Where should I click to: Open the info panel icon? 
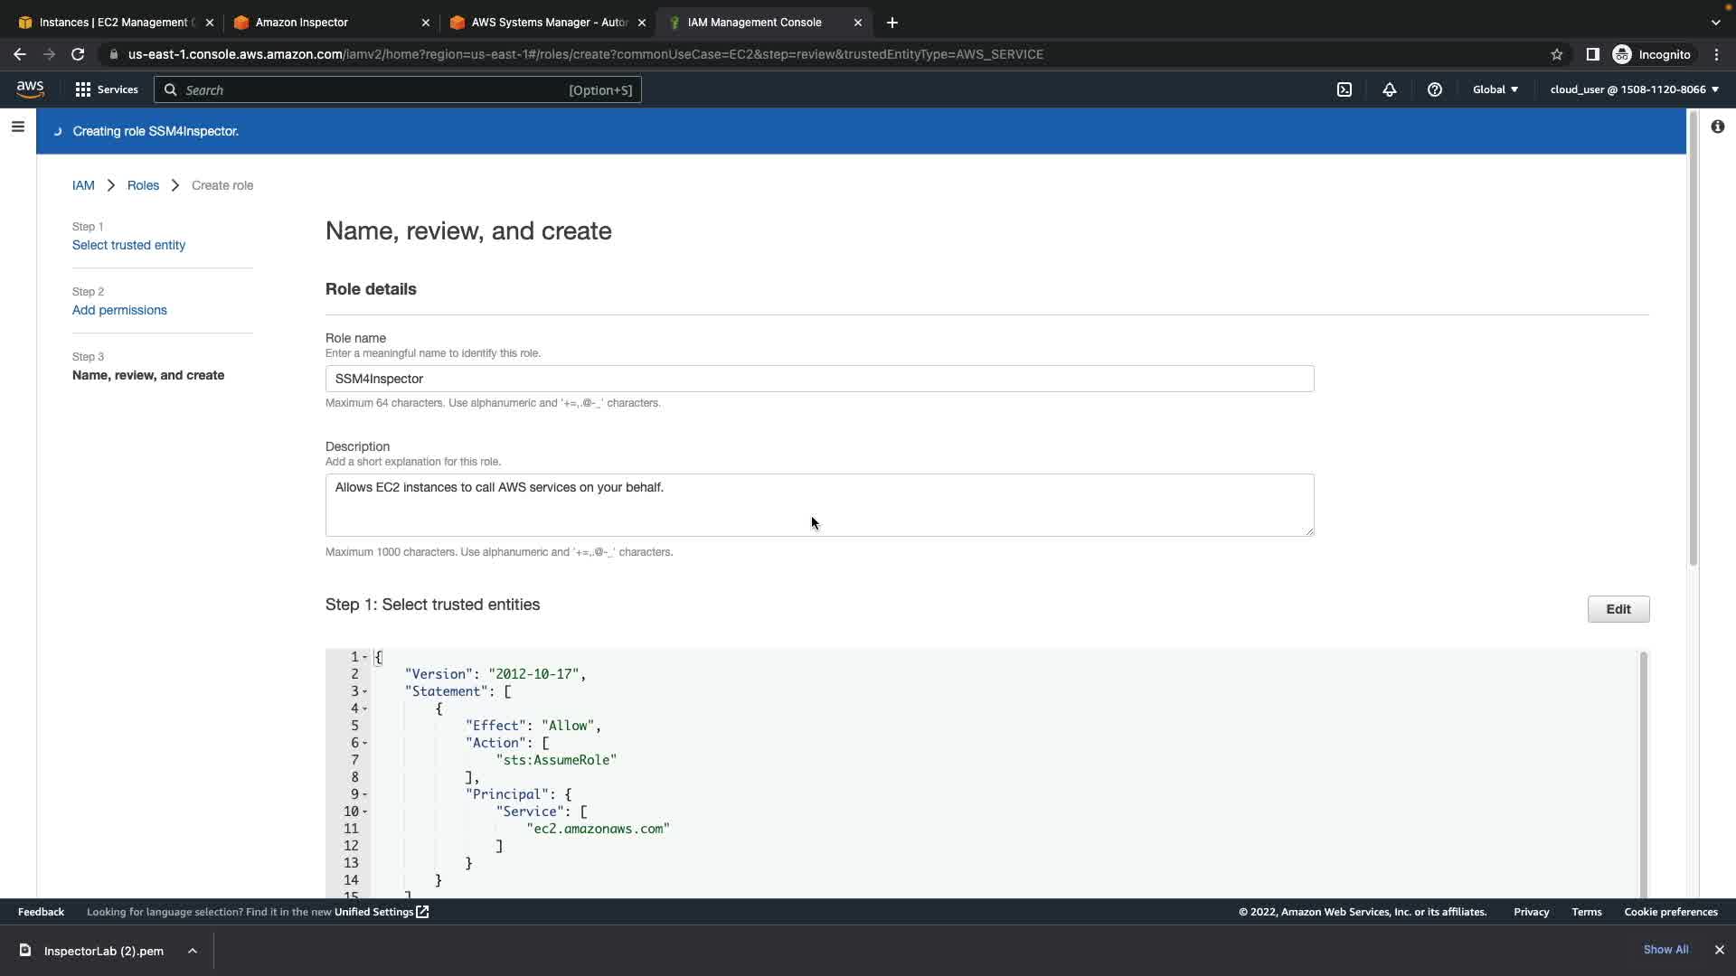1717,127
